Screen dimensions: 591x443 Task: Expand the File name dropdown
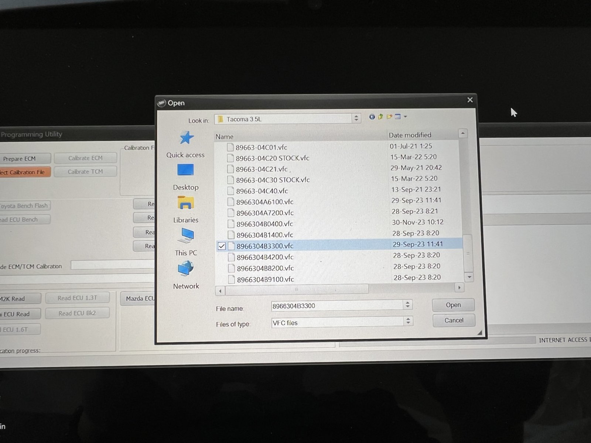(407, 305)
